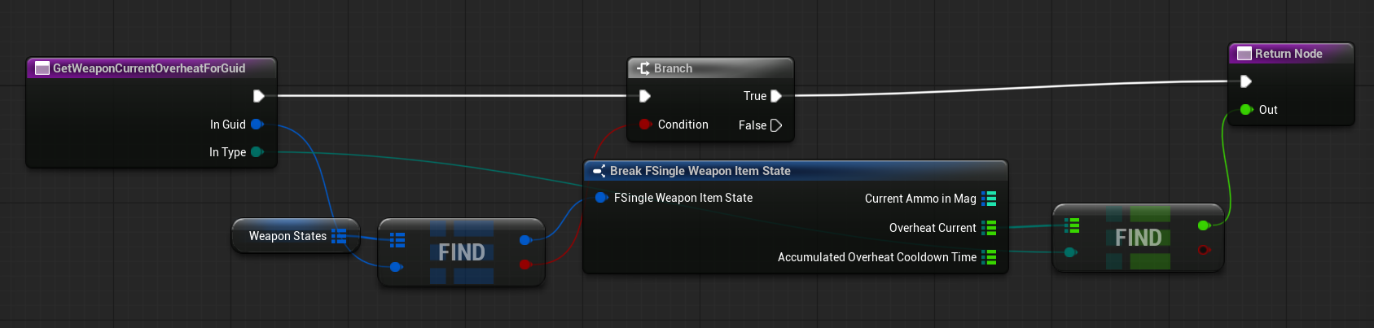Click the Branch True execution pin
Image resolution: width=1374 pixels, height=328 pixels.
click(x=776, y=96)
